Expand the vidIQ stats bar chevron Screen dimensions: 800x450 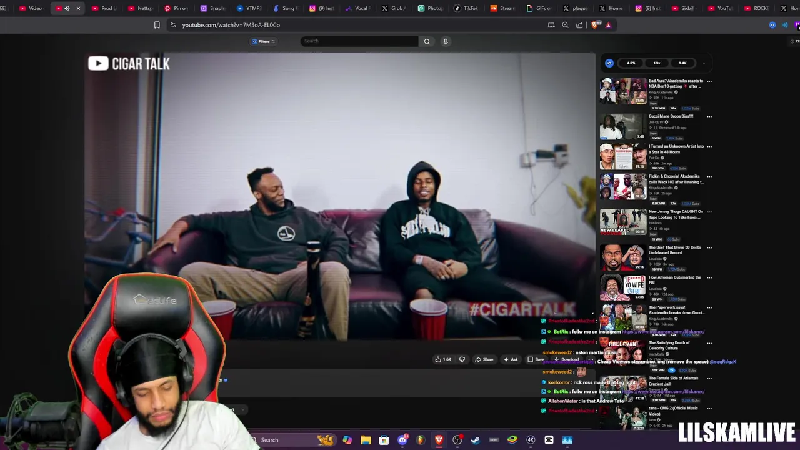click(x=704, y=62)
